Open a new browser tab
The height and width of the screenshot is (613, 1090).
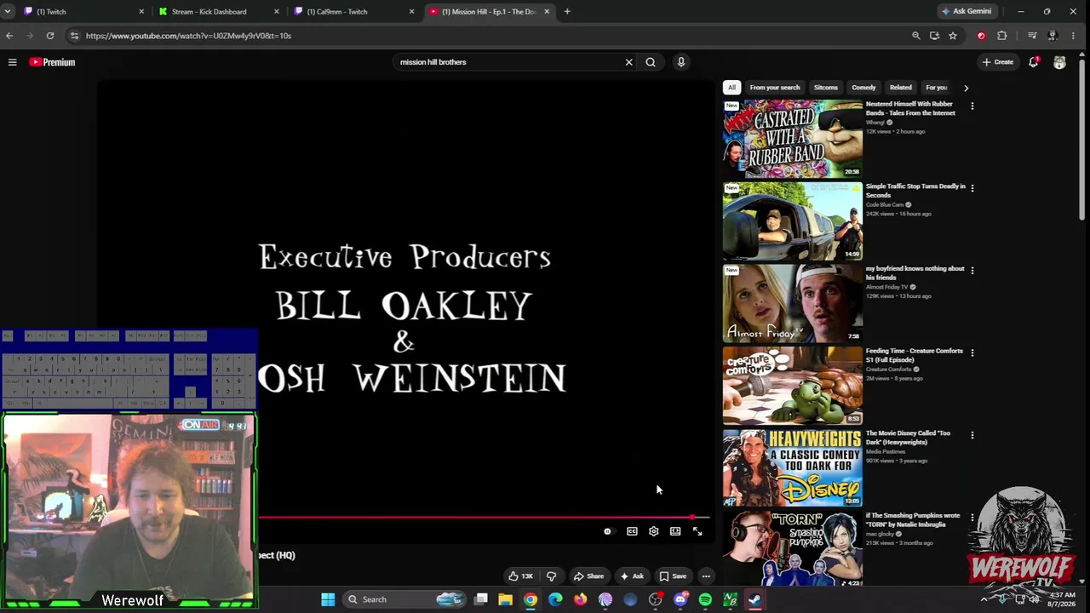[x=567, y=12]
